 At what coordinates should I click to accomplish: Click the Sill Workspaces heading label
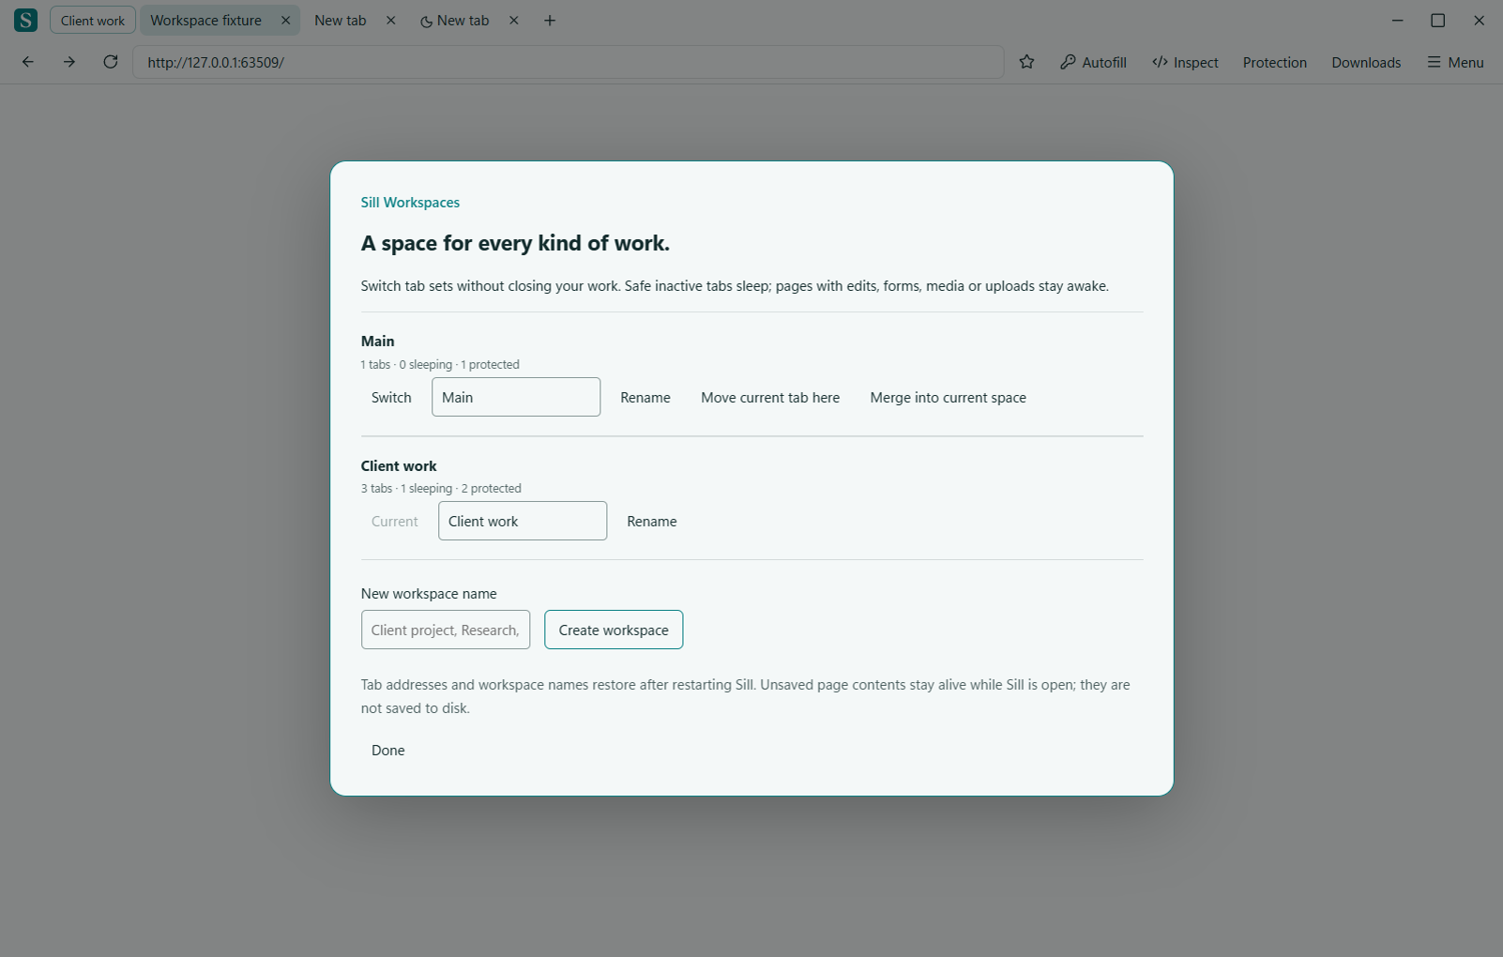[410, 203]
